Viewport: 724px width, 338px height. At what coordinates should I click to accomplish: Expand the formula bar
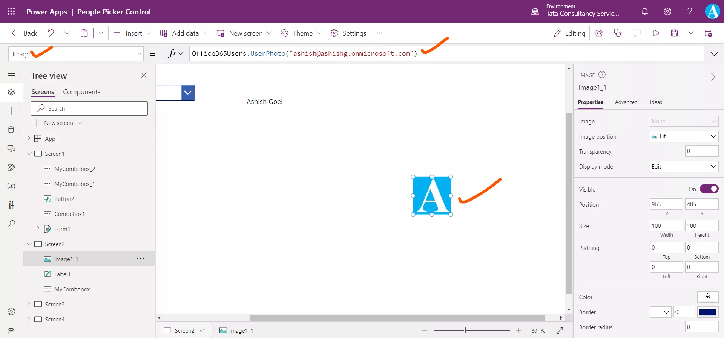click(714, 54)
